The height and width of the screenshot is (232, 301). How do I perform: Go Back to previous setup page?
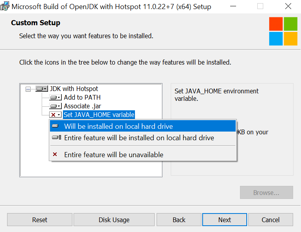coord(179,219)
